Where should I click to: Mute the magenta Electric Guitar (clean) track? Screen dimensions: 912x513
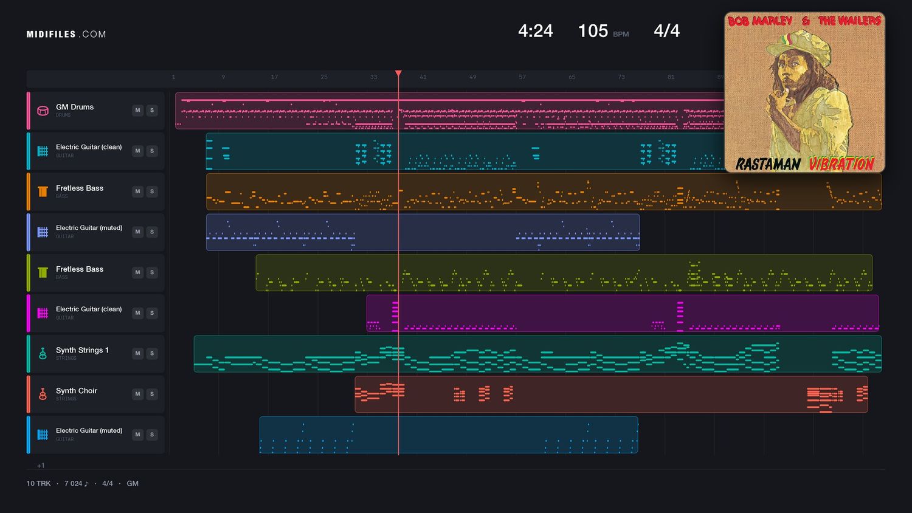[x=138, y=313]
